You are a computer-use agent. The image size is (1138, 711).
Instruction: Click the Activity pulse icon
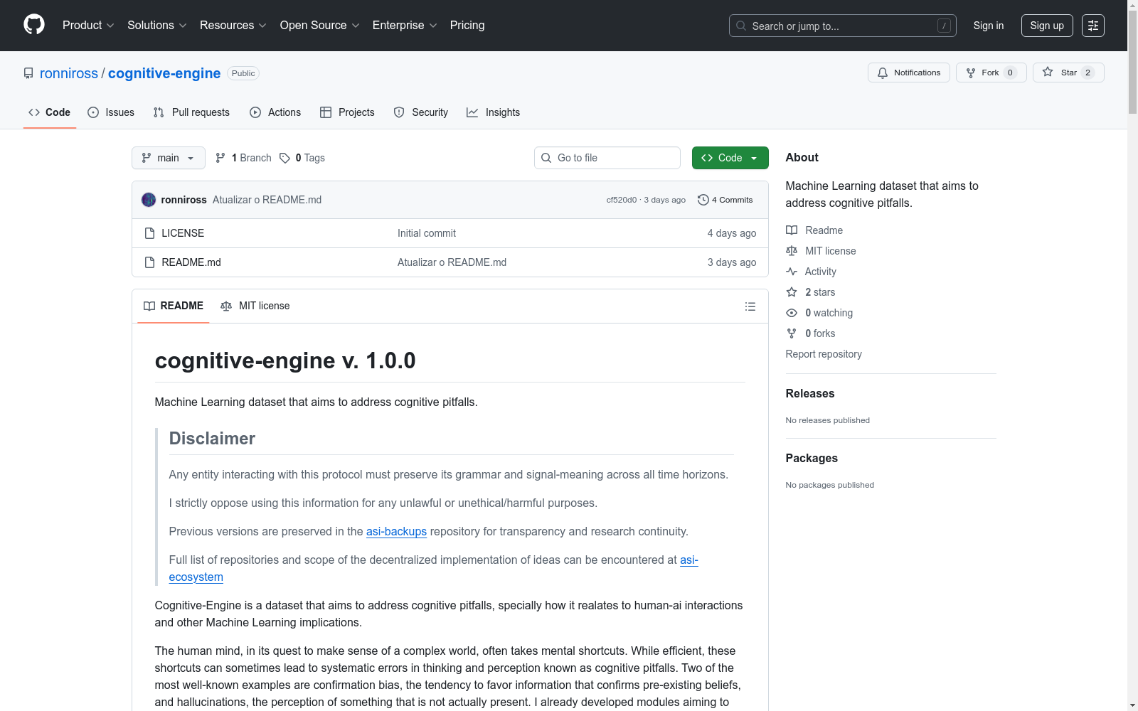pyautogui.click(x=792, y=272)
